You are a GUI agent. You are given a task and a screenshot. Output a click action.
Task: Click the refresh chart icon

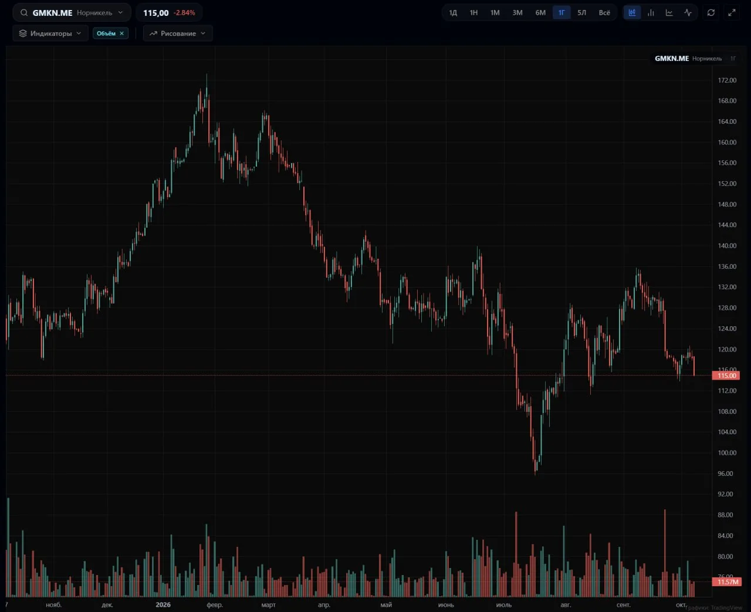point(711,12)
